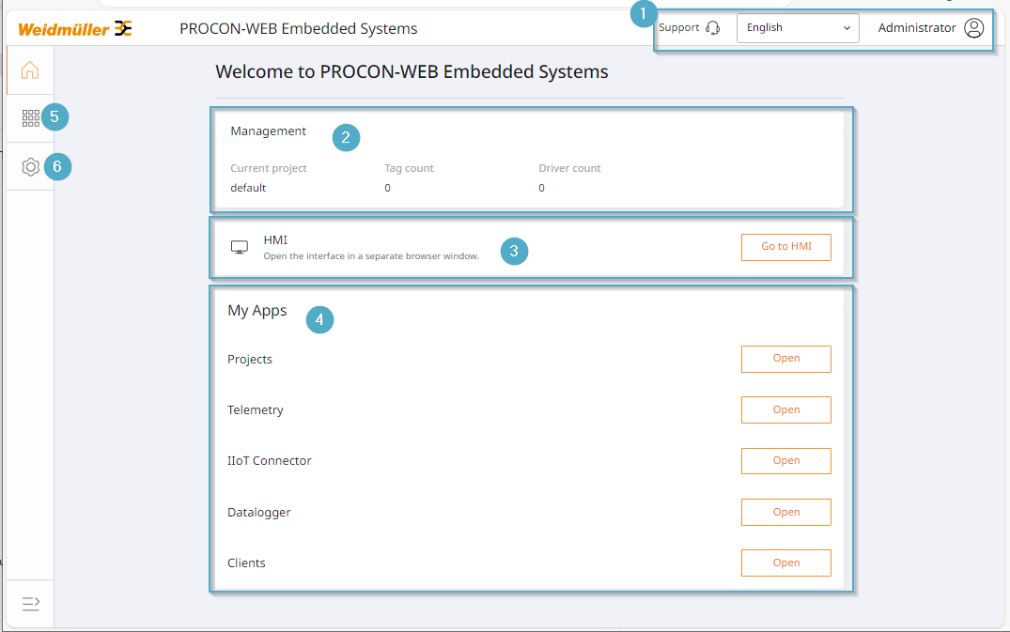Click the Driver count value 0
The image size is (1010, 632).
click(542, 188)
